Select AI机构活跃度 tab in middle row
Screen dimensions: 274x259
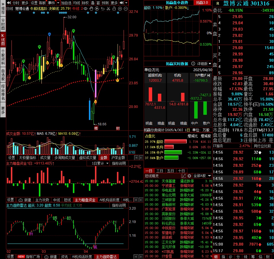point(109,200)
